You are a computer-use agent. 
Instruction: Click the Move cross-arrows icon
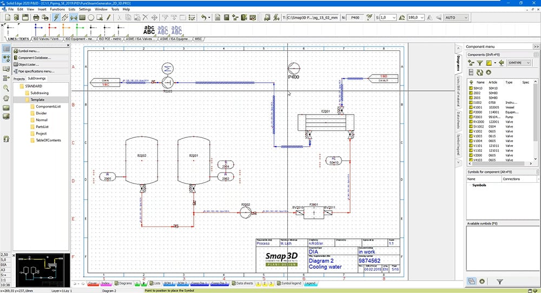point(154,17)
